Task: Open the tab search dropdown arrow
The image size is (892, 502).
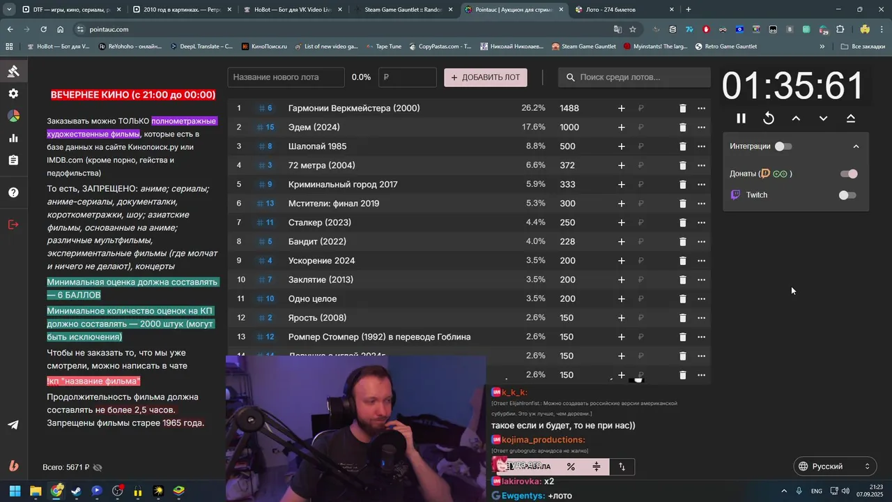Action: [8, 10]
